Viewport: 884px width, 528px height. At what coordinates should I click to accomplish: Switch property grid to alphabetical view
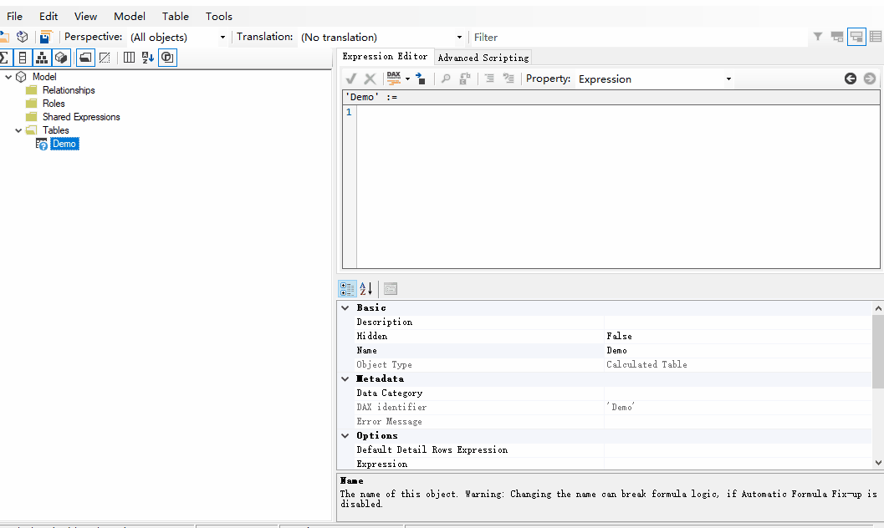click(x=365, y=289)
